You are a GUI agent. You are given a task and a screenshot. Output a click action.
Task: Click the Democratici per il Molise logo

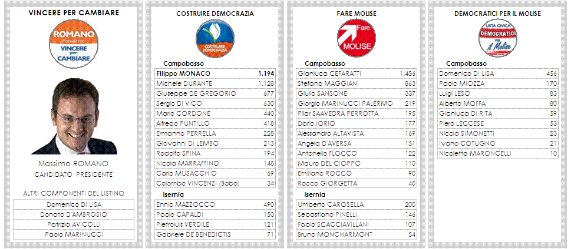497,38
